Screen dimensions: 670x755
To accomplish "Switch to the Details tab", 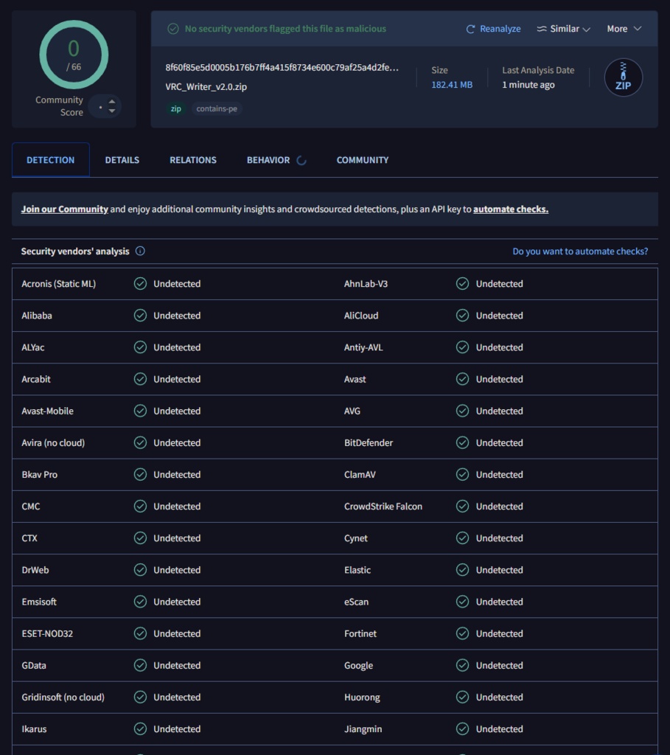I will tap(122, 160).
